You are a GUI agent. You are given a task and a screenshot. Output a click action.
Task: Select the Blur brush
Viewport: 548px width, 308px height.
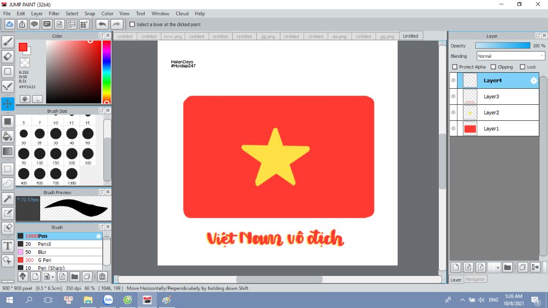pos(59,252)
